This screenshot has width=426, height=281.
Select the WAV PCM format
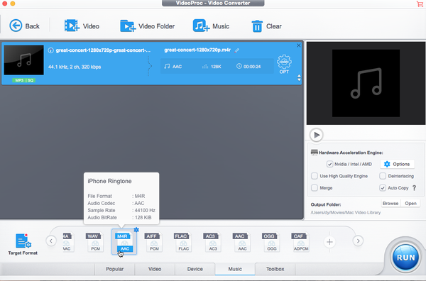(95, 242)
